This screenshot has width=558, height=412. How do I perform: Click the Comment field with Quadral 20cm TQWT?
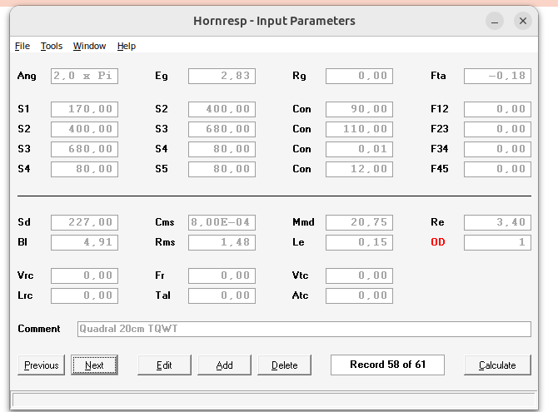303,329
